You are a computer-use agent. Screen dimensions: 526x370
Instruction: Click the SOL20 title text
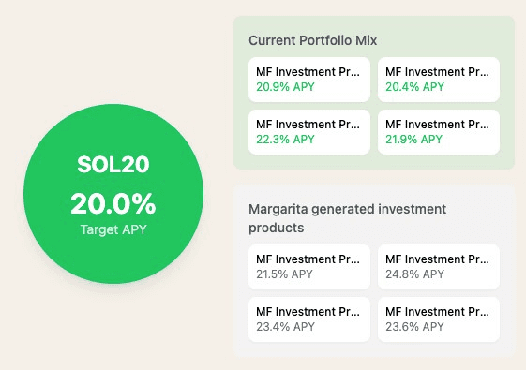coord(113,164)
